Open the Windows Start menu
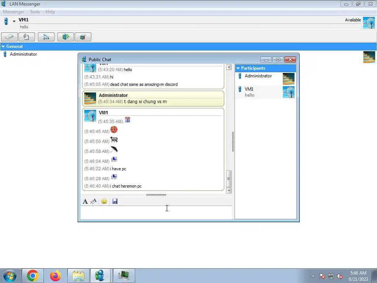 click(x=10, y=276)
